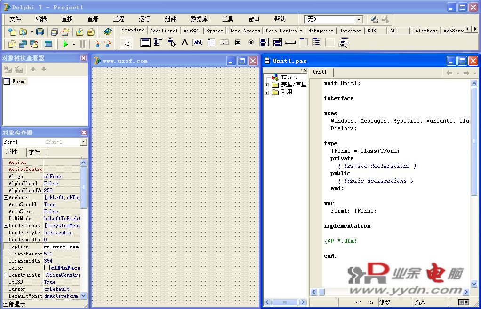Open the 数据库 menu
481x309 pixels.
(199, 19)
